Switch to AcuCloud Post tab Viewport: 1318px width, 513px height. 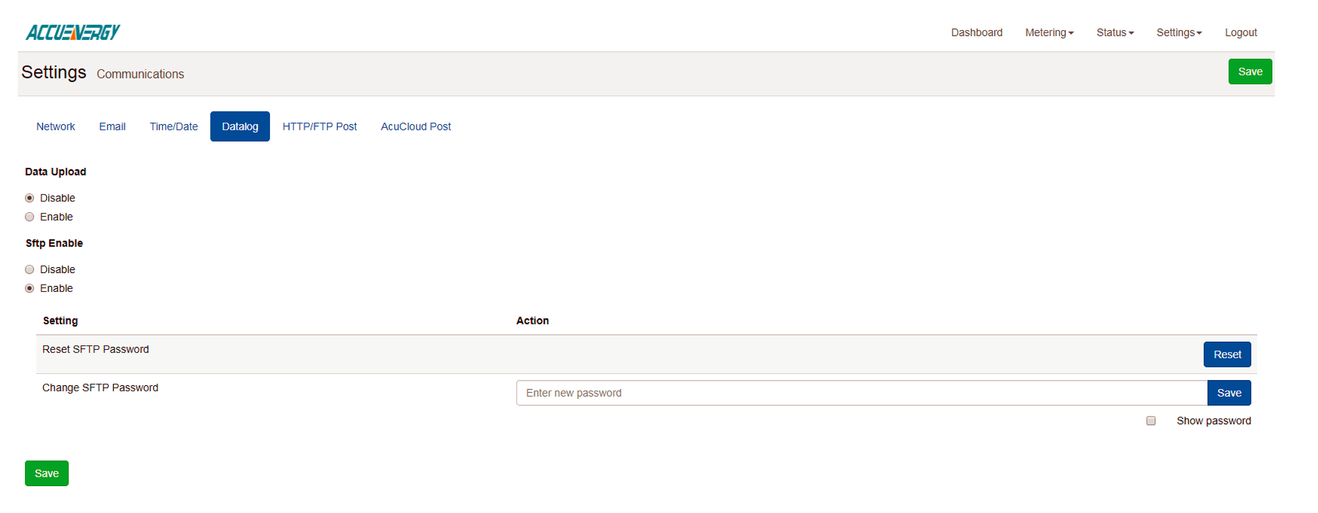click(x=415, y=127)
